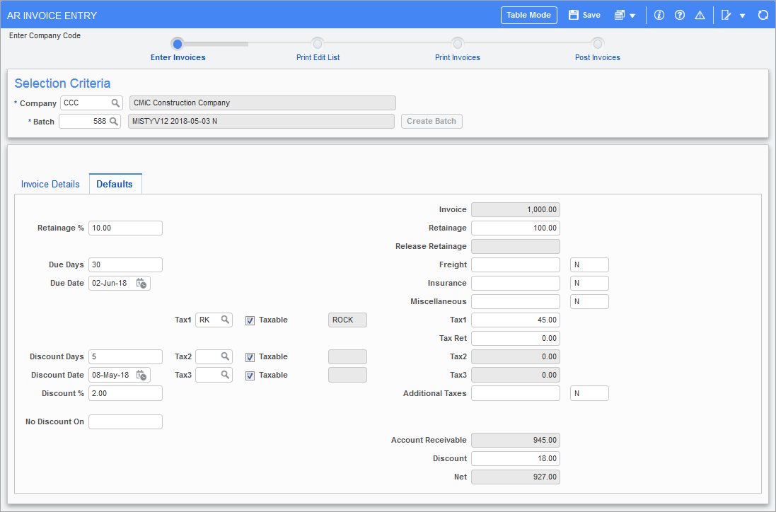
Task: Click the Net amount field showing 927.00
Action: pyautogui.click(x=516, y=477)
